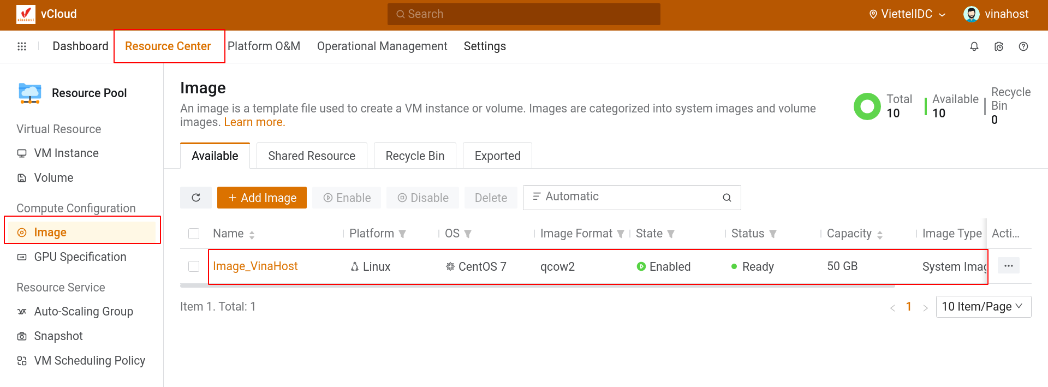Open the apps grid menu icon
This screenshot has width=1048, height=387.
pos(22,46)
